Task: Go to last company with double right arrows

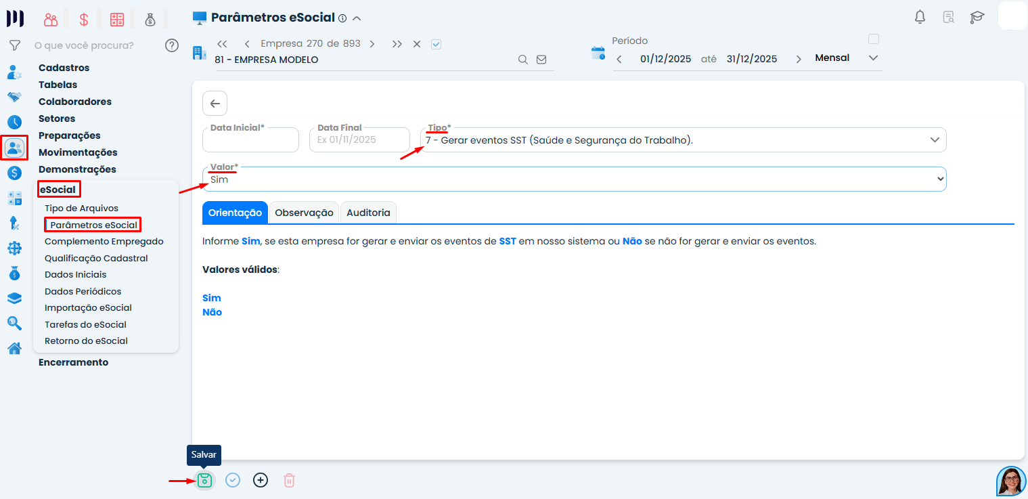Action: click(397, 44)
